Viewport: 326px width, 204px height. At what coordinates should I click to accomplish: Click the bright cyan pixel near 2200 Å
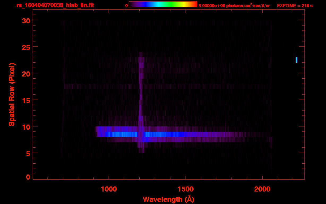click(297, 60)
